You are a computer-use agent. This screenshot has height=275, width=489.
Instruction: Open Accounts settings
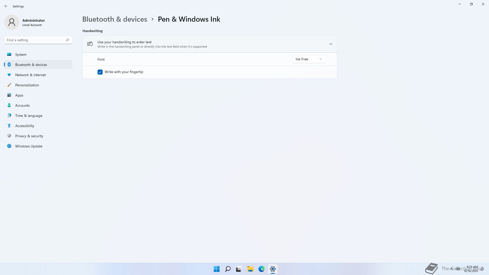[38, 105]
